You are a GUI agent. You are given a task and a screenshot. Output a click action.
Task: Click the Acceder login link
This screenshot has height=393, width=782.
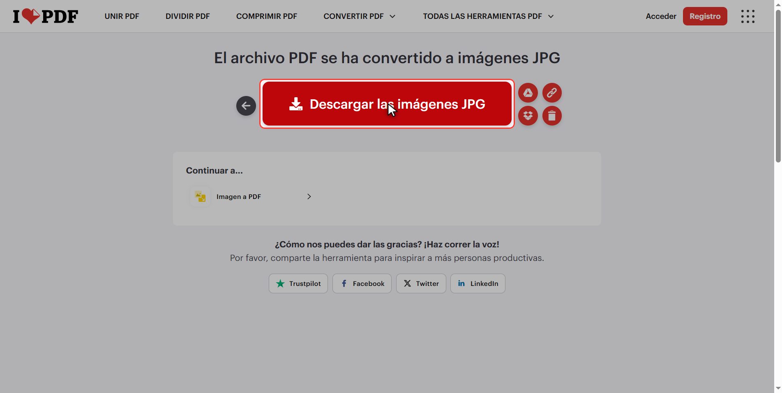coord(661,16)
